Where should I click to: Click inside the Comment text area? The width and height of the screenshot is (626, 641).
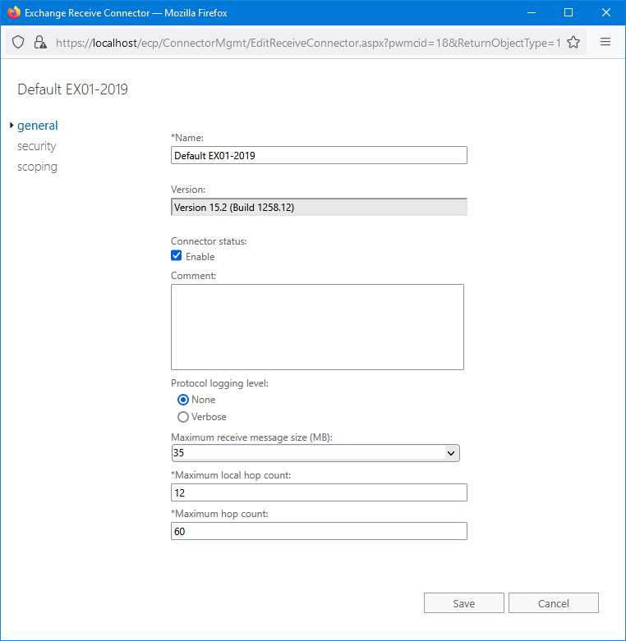click(317, 327)
